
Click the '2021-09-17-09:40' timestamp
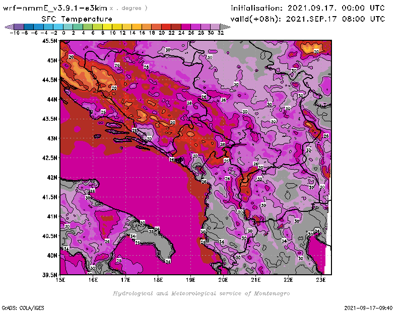point(368,308)
